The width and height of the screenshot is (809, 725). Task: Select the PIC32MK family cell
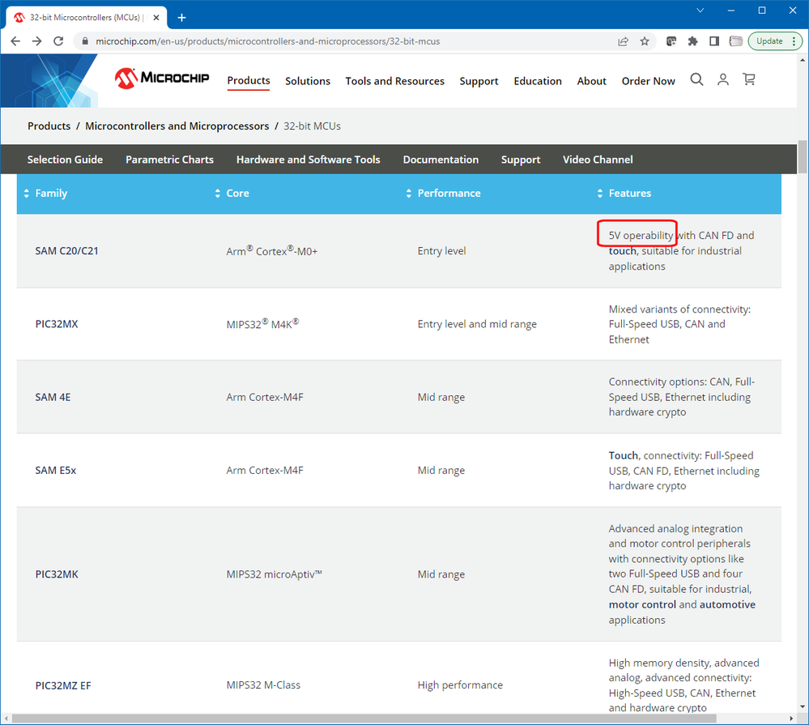[57, 574]
